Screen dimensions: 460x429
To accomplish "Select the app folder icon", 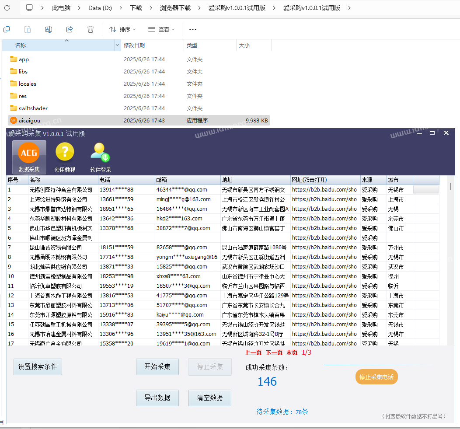I will pos(14,59).
